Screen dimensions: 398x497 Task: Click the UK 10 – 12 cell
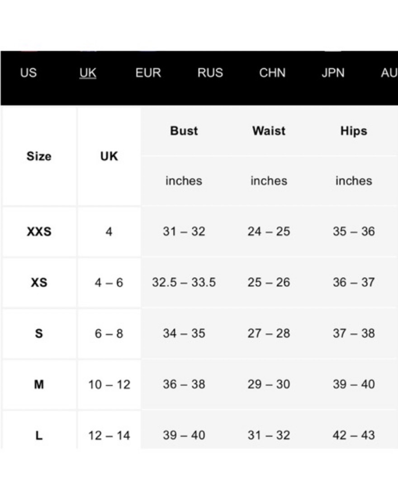(x=109, y=384)
